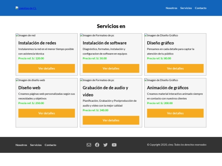
Task: Click the Servicios en page heading
Action: [111, 26]
